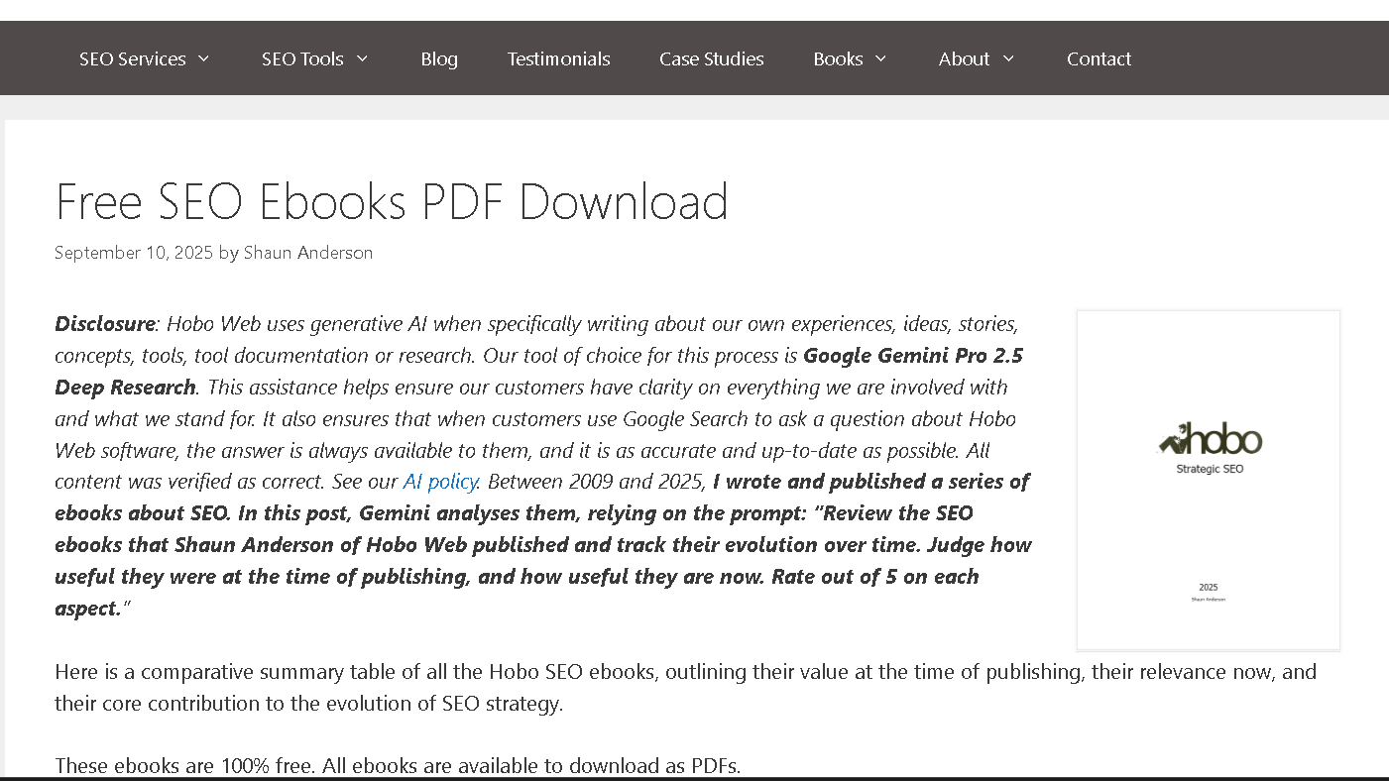Click the September 10, 2025 publish date
Screen dimensions: 1389x781
point(133,253)
